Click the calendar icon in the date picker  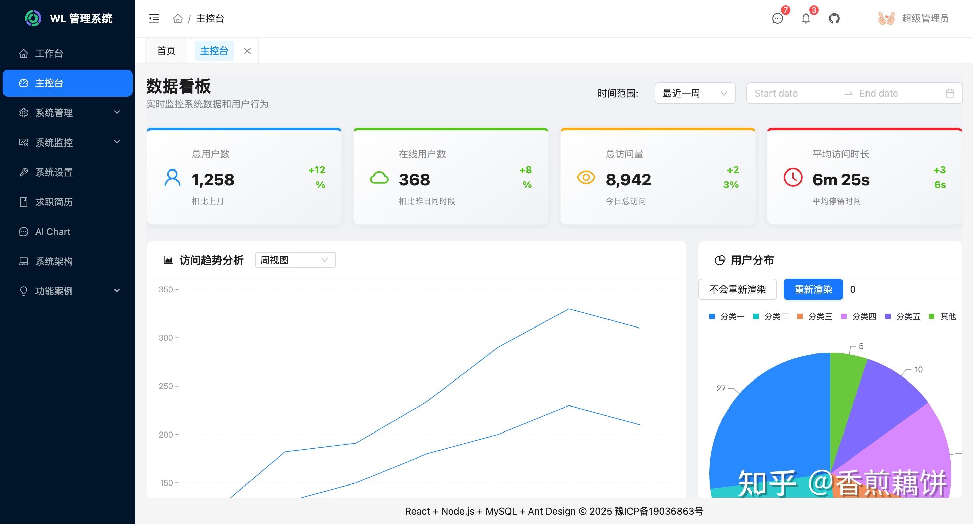949,93
